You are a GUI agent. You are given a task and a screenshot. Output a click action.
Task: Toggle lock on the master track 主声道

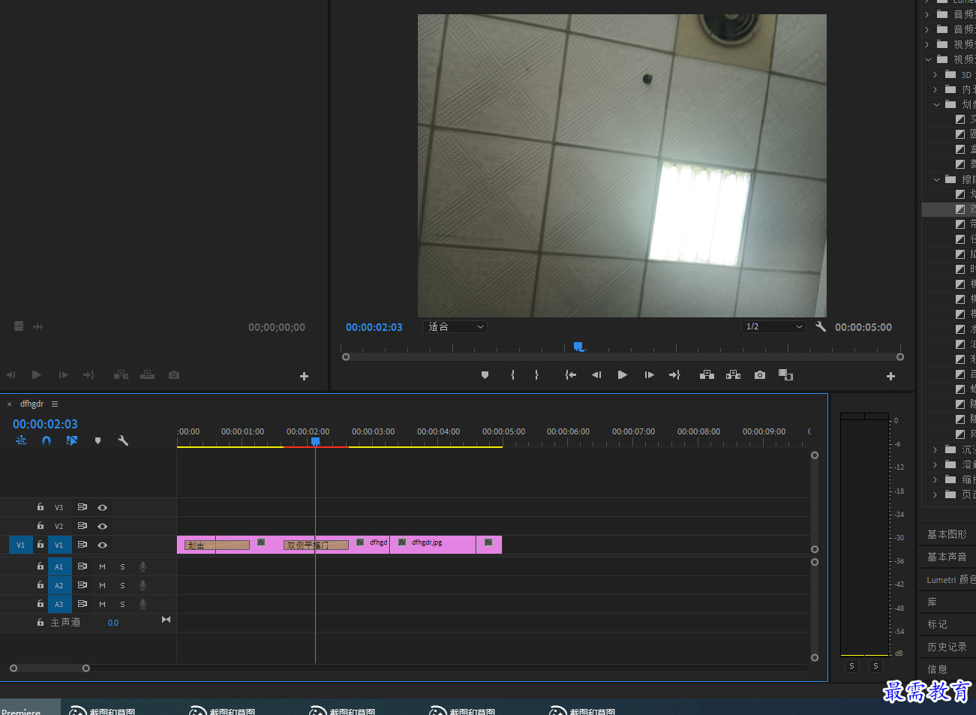click(x=41, y=622)
